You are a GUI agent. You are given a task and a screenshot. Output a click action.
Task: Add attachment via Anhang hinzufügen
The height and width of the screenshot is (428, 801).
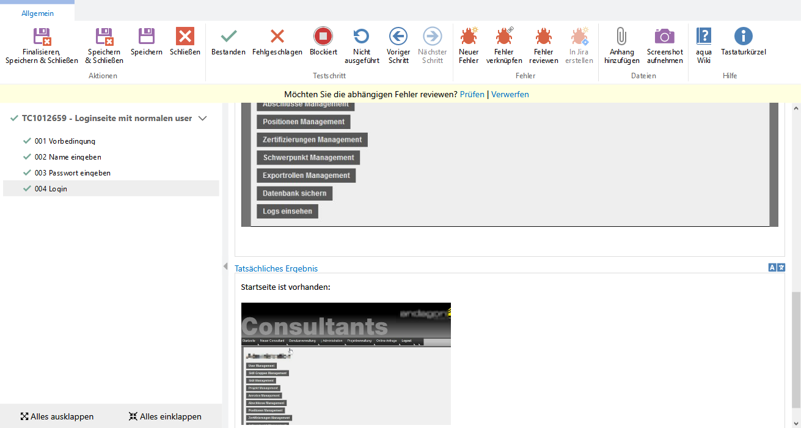tap(621, 37)
